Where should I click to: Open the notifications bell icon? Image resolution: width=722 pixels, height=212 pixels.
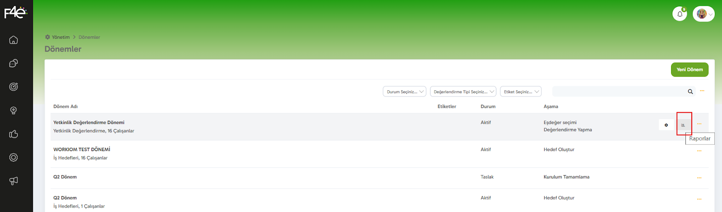point(680,14)
